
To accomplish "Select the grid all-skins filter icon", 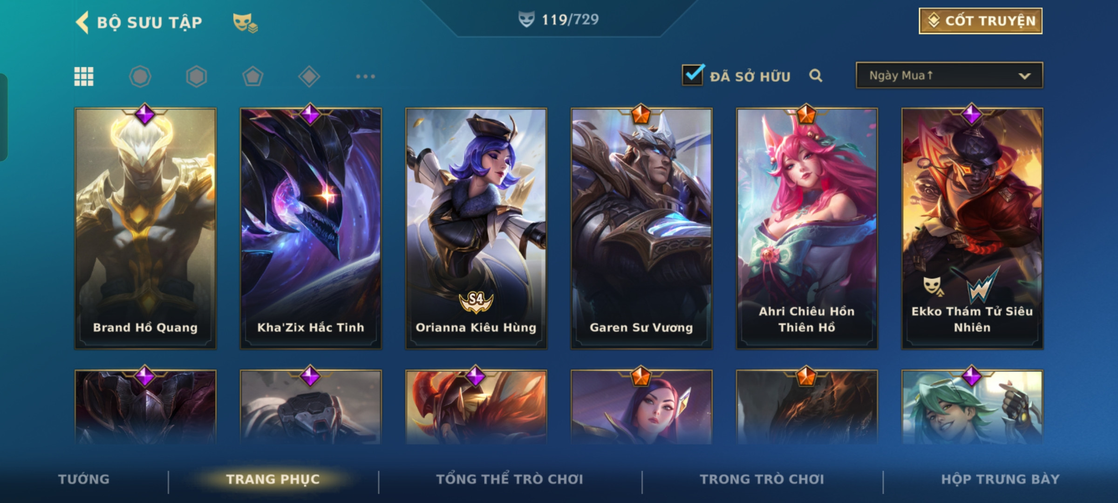I will coord(84,76).
